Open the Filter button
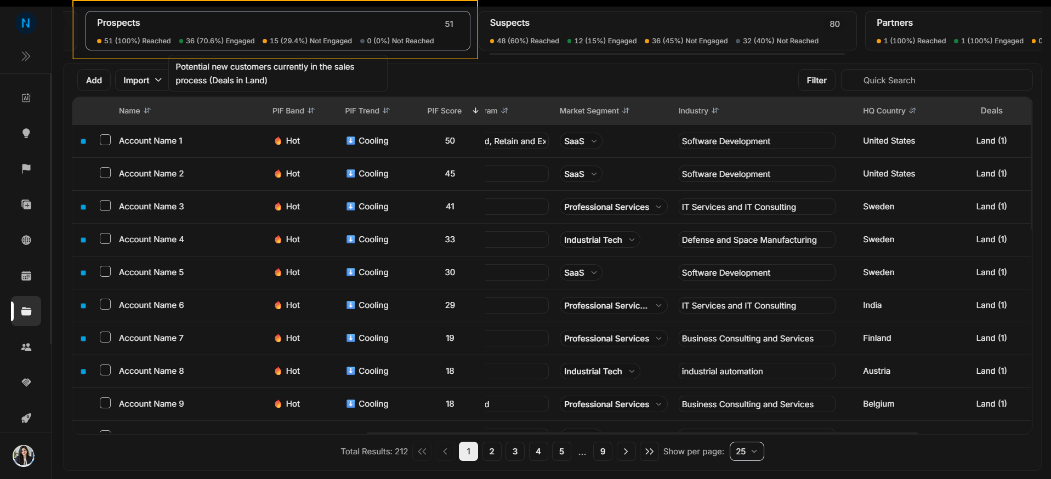 (x=816, y=81)
